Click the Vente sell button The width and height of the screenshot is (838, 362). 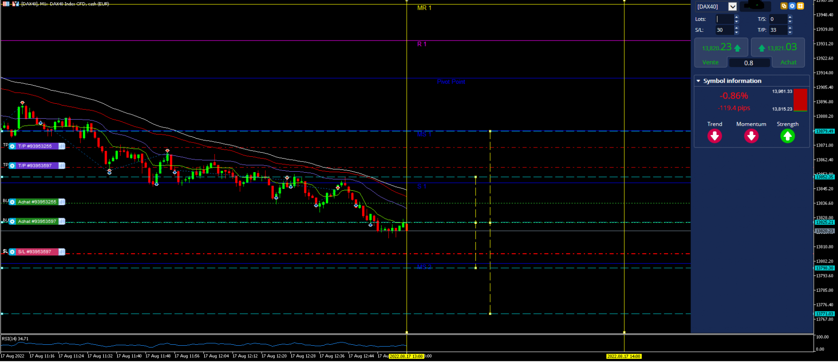[x=710, y=62]
